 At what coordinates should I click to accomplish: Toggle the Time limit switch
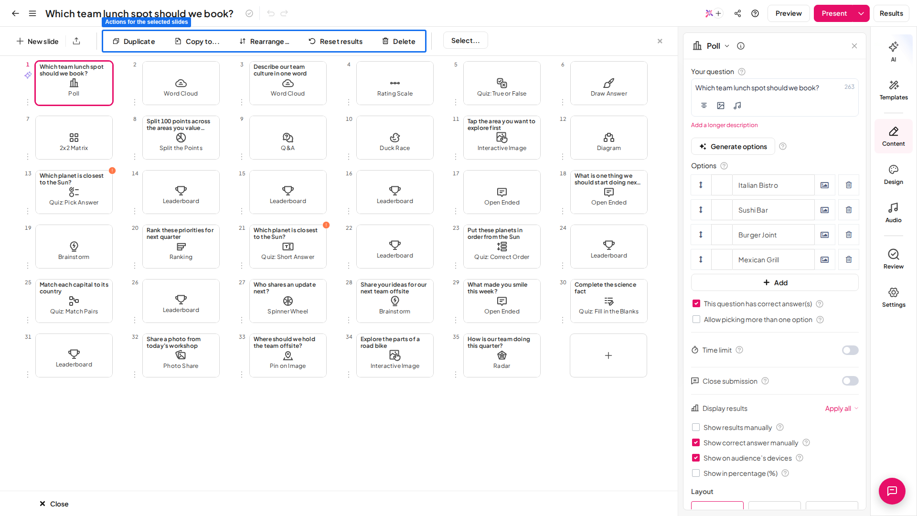(850, 350)
